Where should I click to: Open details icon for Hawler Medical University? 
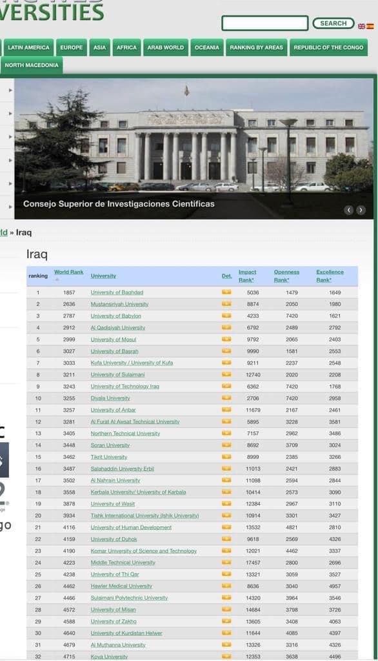(226, 586)
